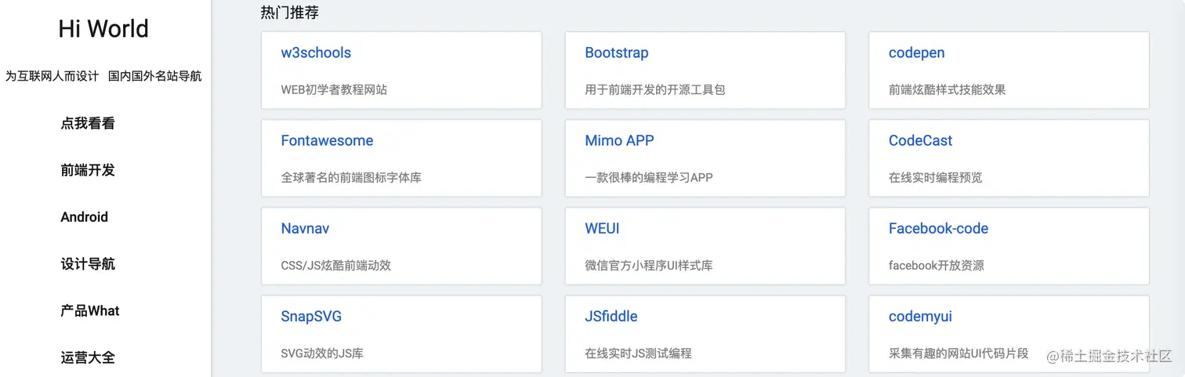Select 产品What in the sidebar
The height and width of the screenshot is (377, 1185).
[x=90, y=311]
